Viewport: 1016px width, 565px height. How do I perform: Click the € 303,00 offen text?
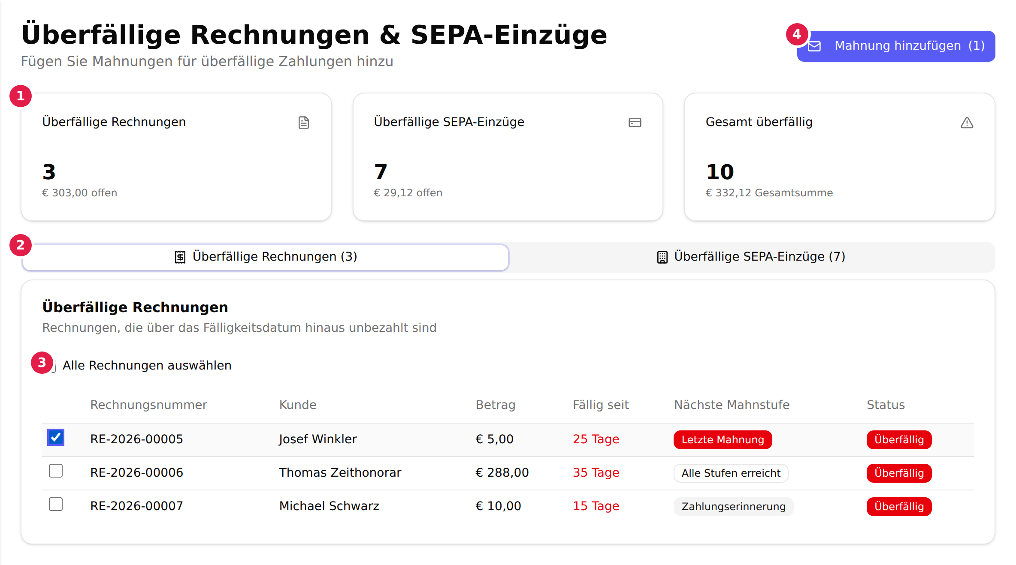click(x=79, y=193)
